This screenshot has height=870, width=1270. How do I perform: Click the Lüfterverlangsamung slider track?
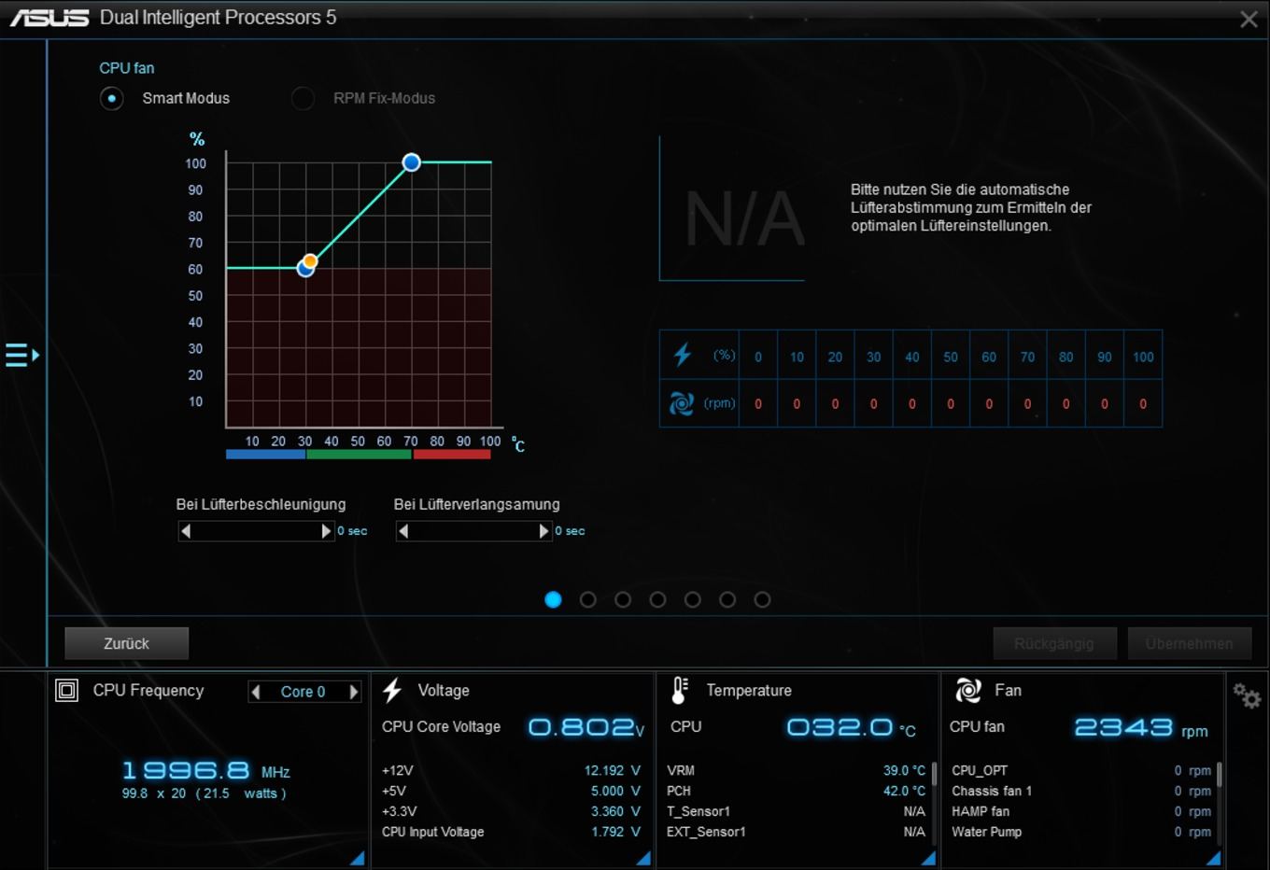point(473,531)
